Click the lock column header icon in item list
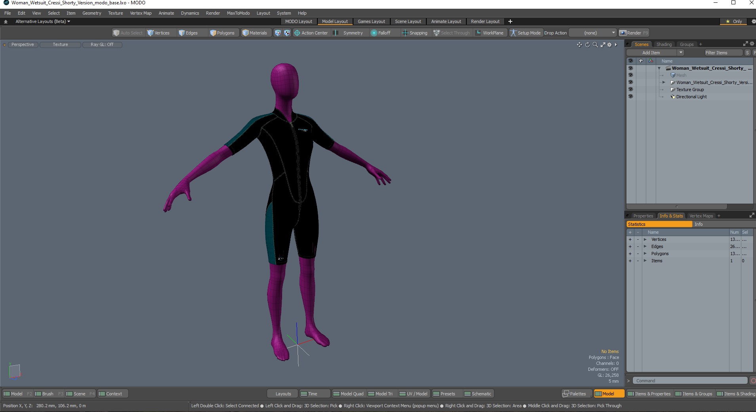The height and width of the screenshot is (412, 756). pyautogui.click(x=641, y=61)
